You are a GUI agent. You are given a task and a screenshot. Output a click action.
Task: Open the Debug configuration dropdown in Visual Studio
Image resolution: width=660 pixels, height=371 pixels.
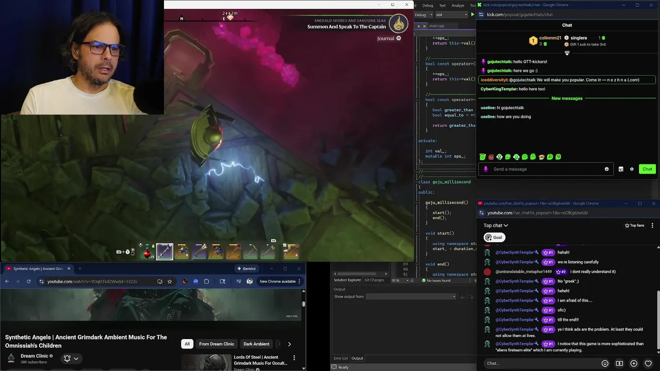click(x=423, y=15)
